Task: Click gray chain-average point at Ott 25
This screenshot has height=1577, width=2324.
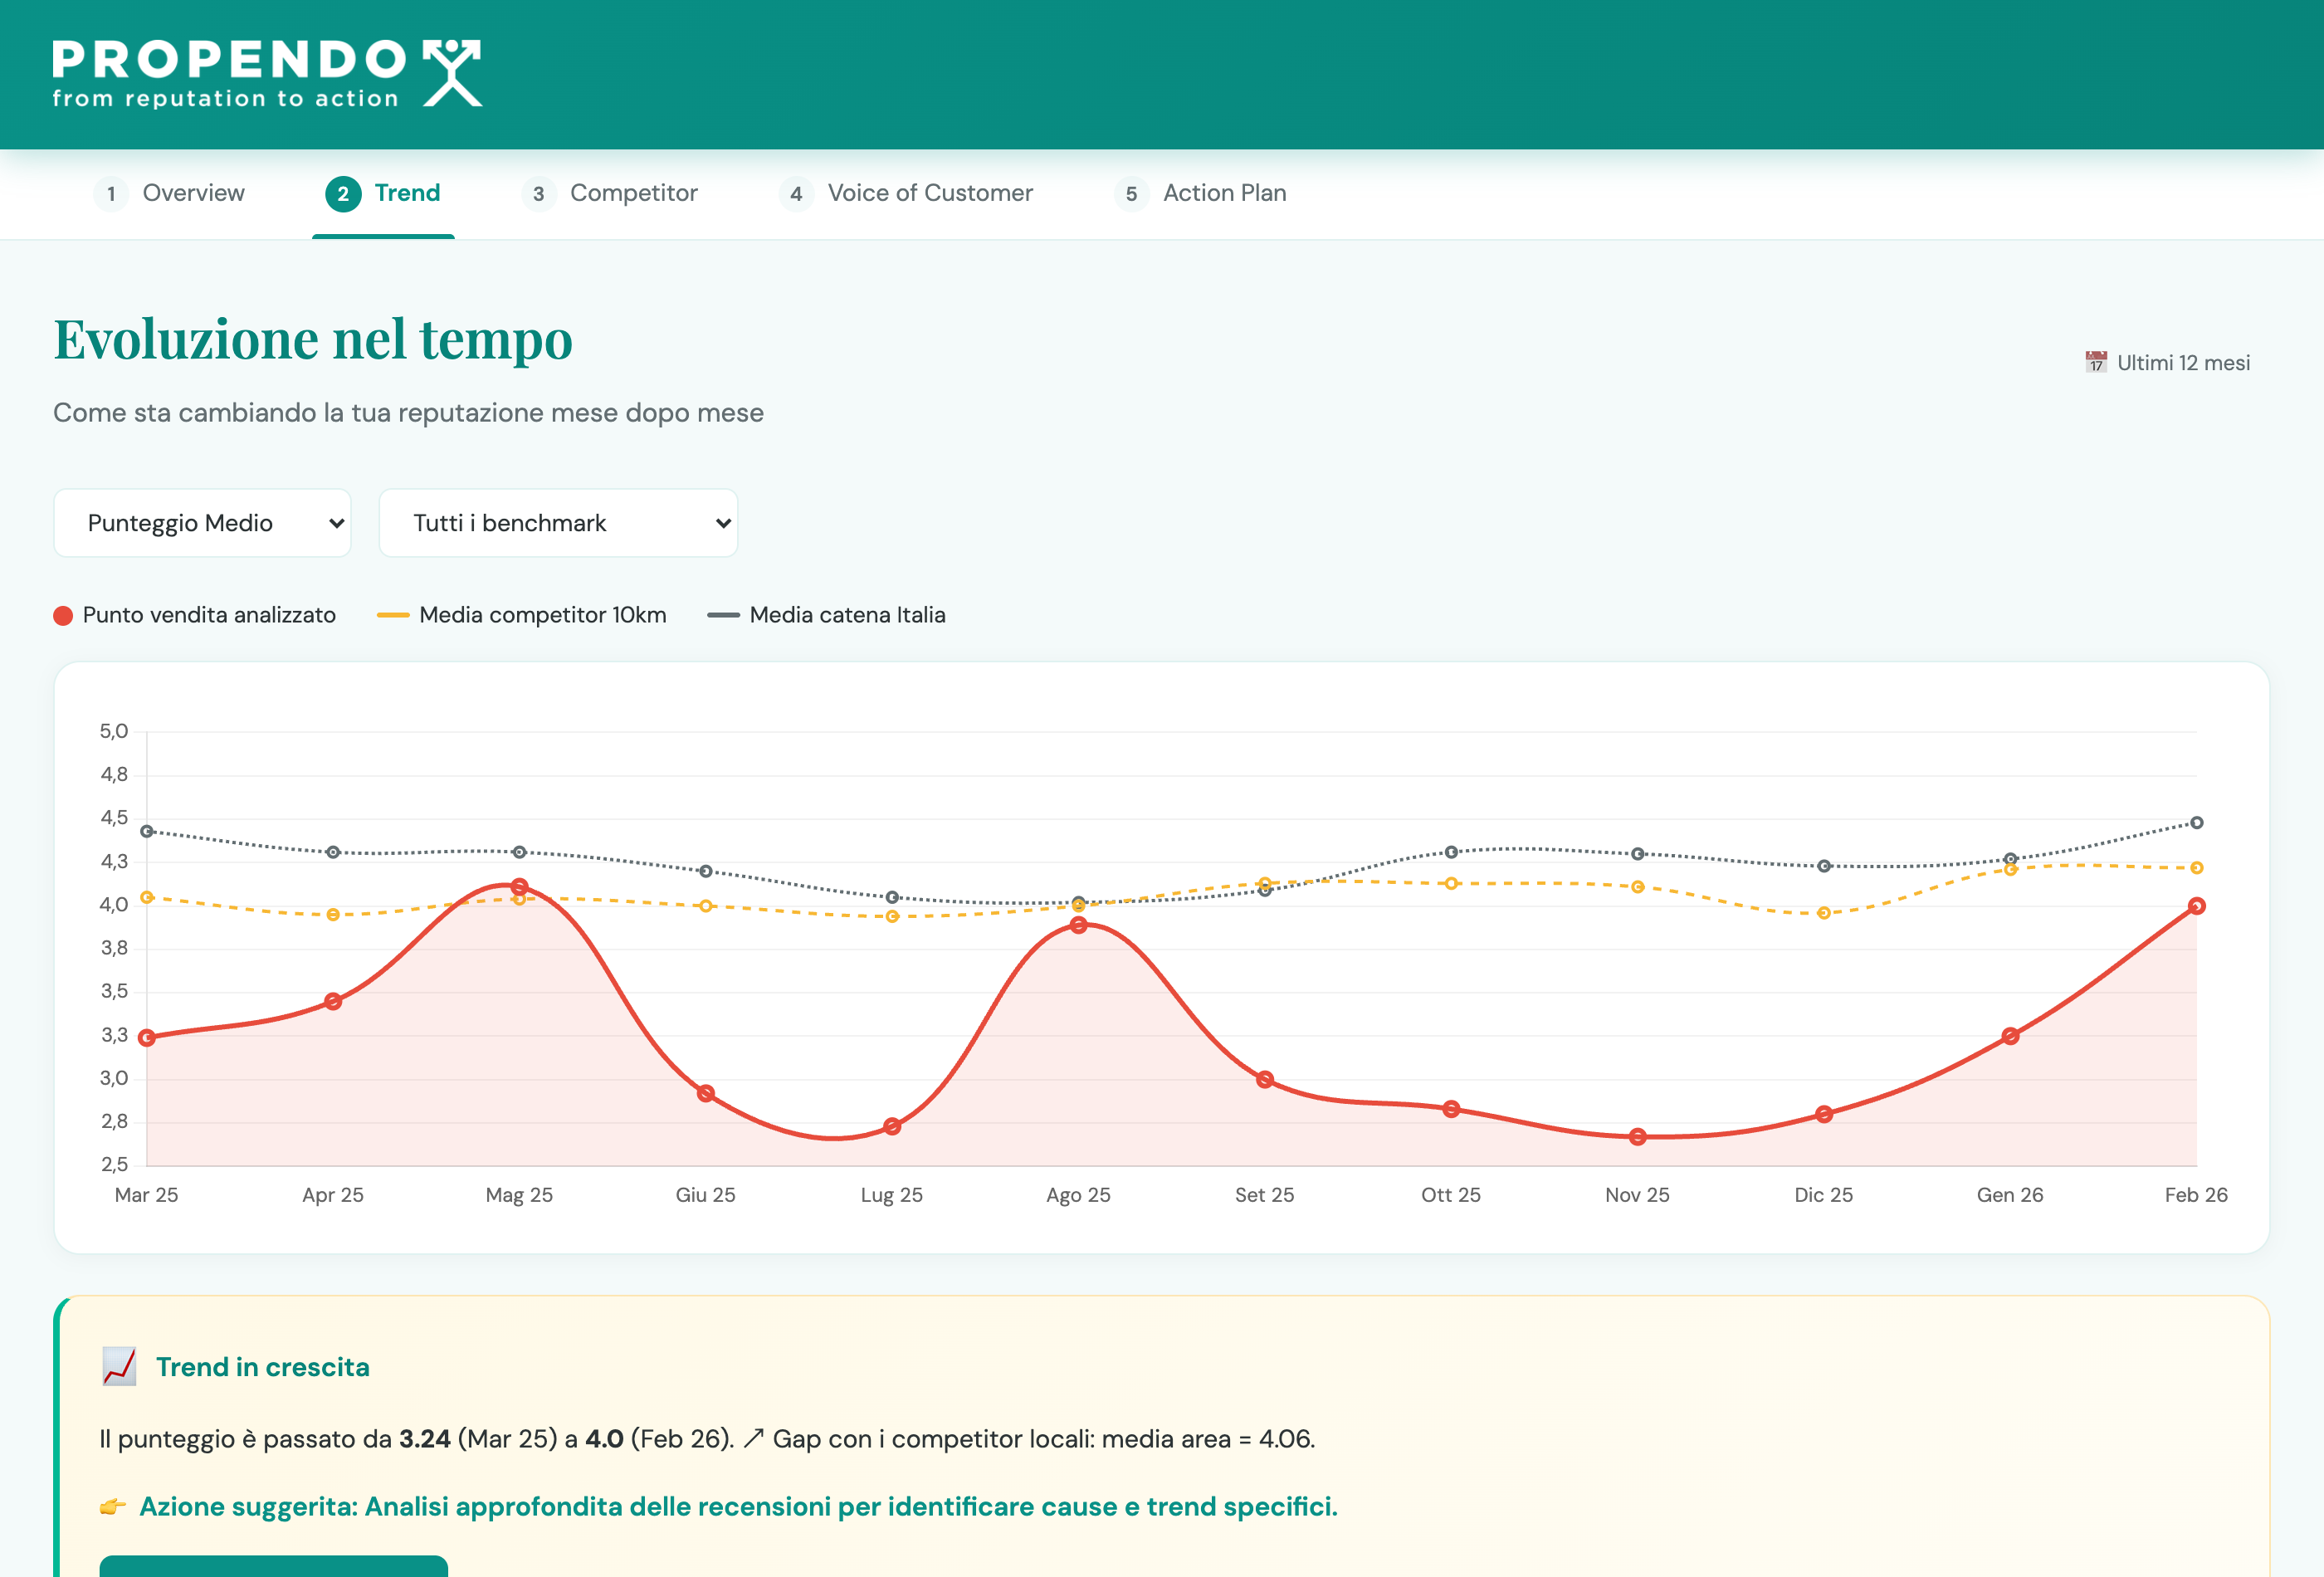Action: 1451,852
